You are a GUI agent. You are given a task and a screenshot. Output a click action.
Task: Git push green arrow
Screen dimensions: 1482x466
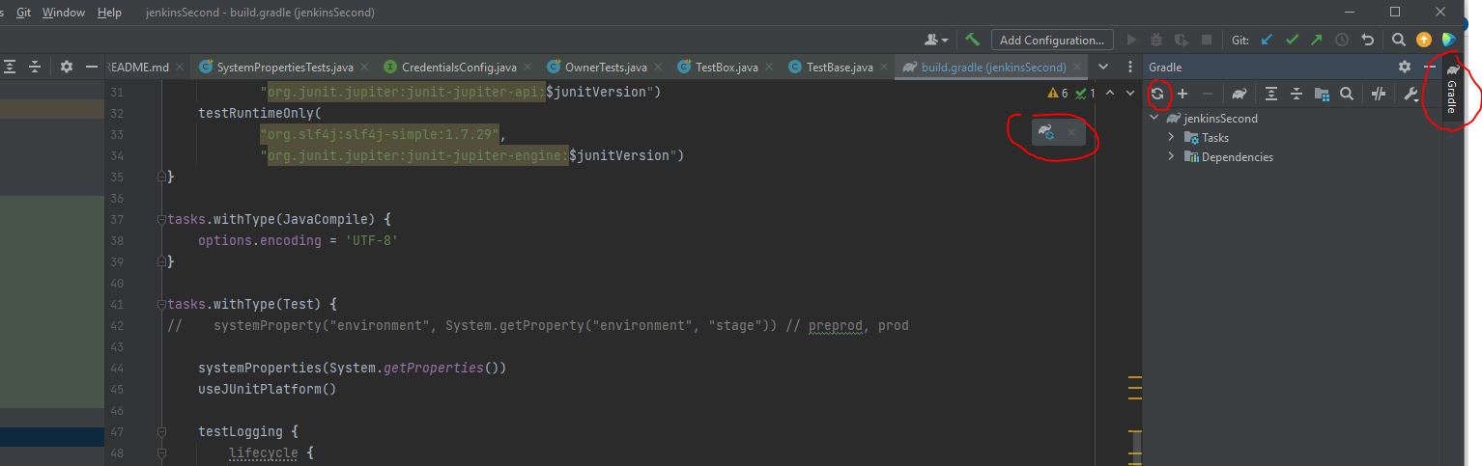[x=1316, y=40]
